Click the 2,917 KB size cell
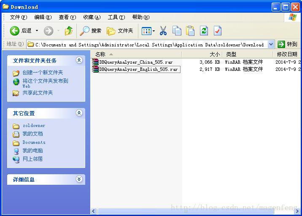The width and height of the screenshot is (302, 216). tap(210, 69)
